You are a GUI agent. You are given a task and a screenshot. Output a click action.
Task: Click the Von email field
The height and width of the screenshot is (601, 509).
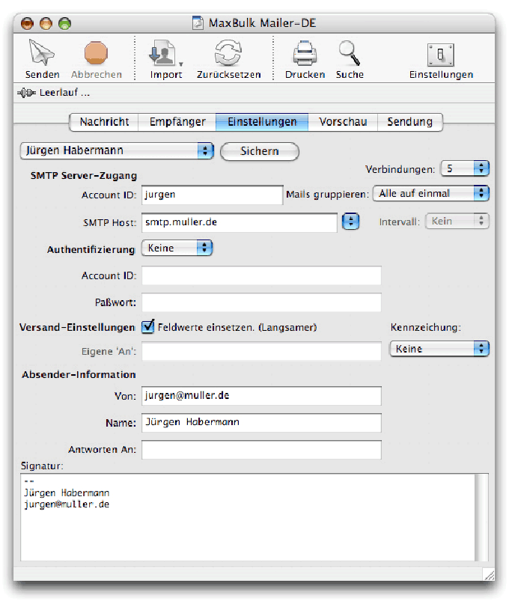point(261,396)
